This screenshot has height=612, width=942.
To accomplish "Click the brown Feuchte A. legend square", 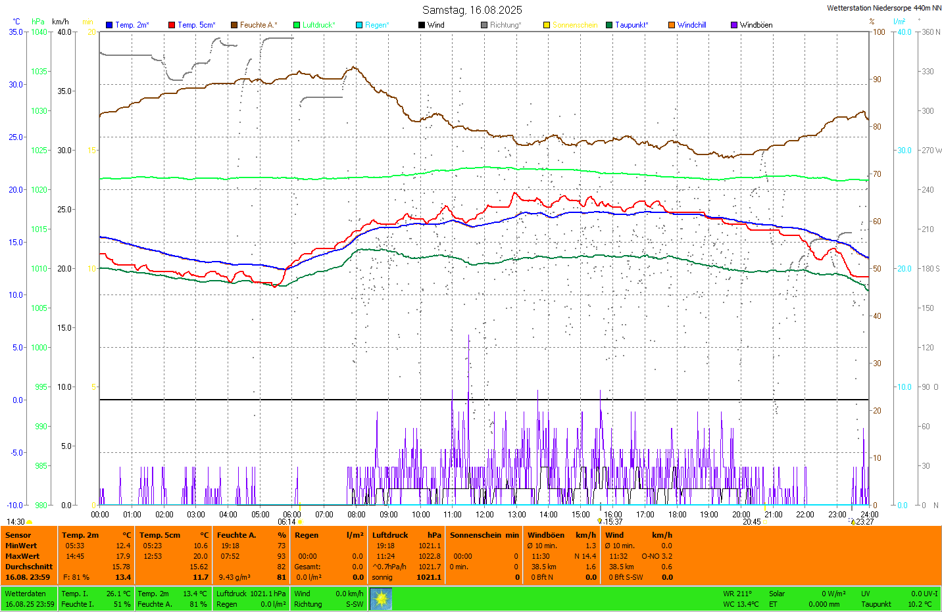I will point(234,25).
